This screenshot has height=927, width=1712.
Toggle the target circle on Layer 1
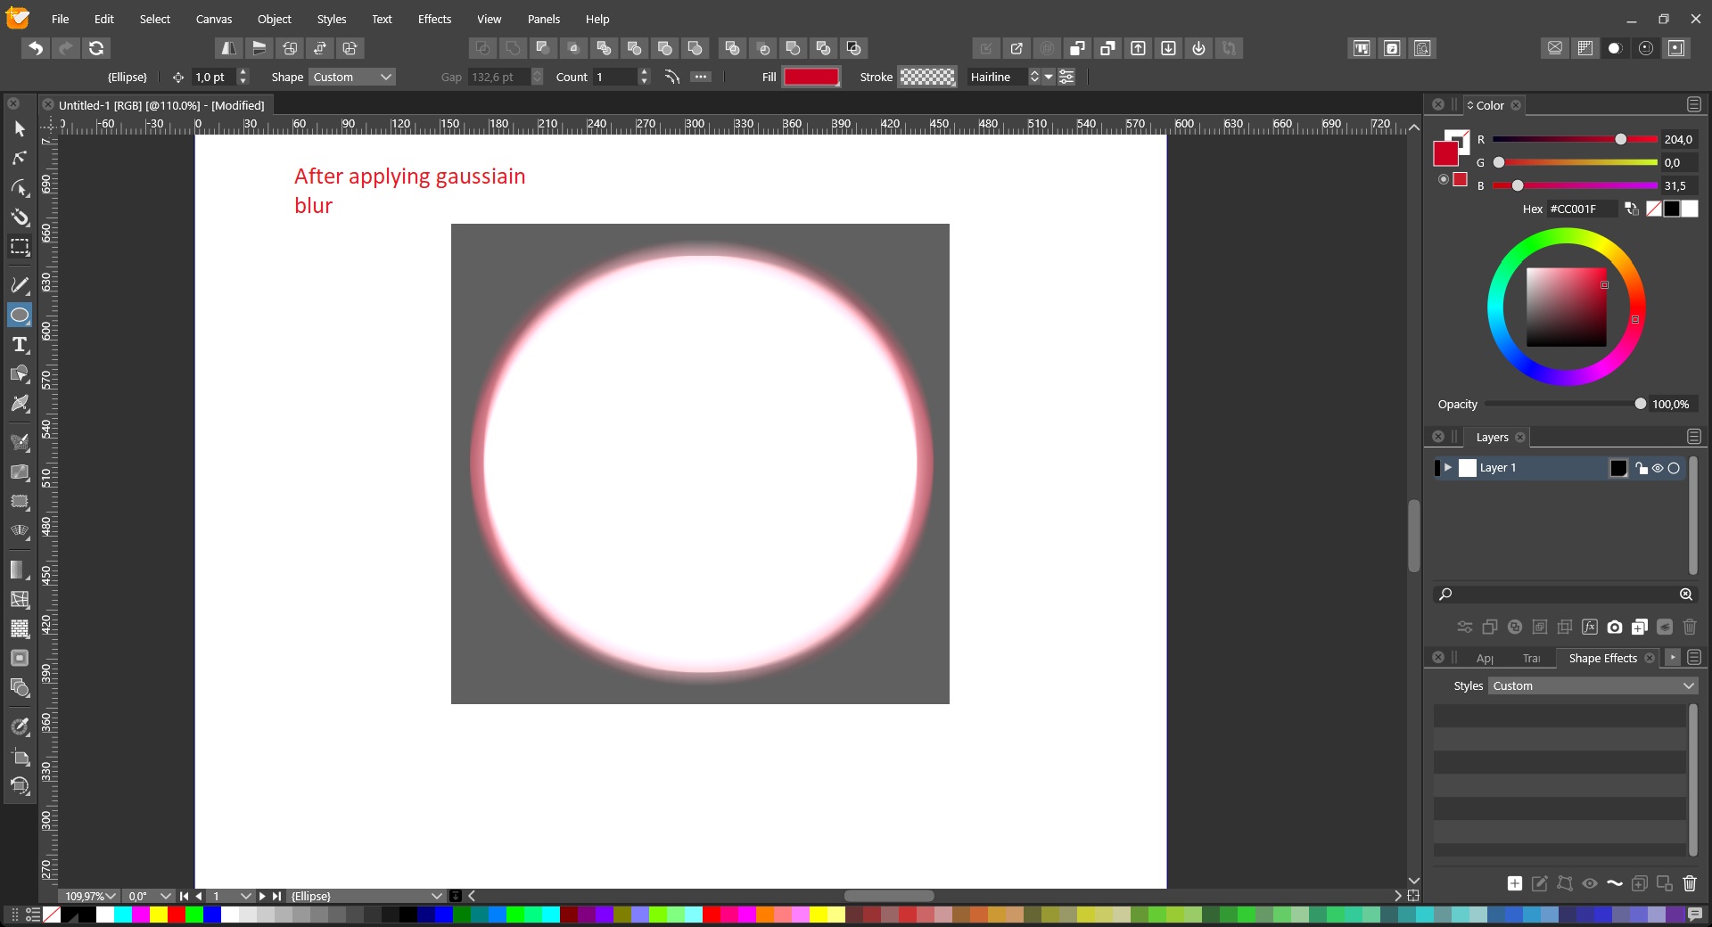coord(1674,468)
